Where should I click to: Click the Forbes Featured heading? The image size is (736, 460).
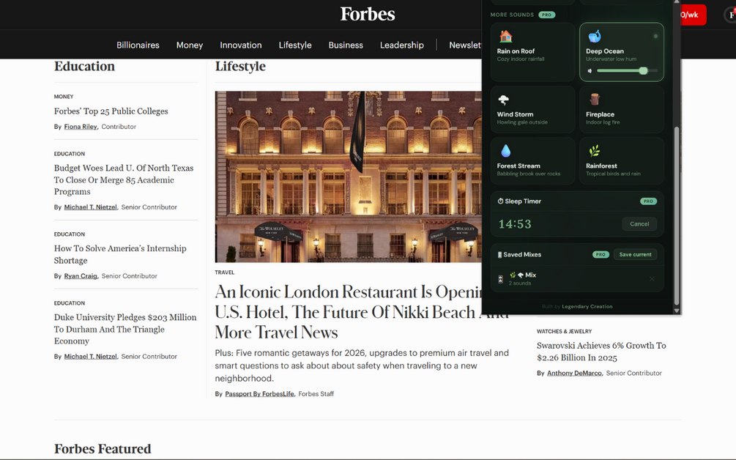coord(103,449)
